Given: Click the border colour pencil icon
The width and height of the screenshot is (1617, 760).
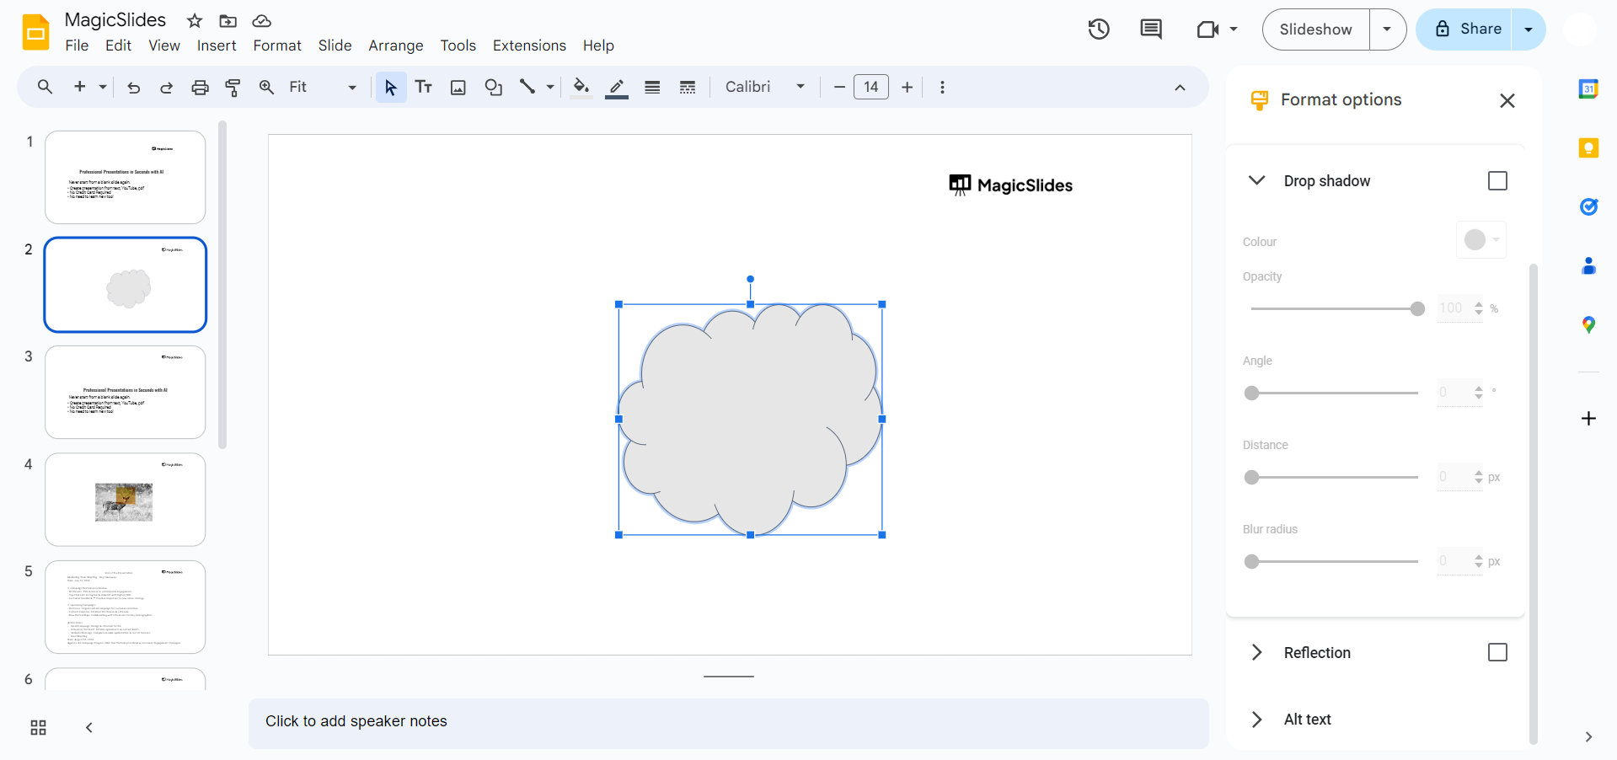Looking at the screenshot, I should [x=617, y=87].
